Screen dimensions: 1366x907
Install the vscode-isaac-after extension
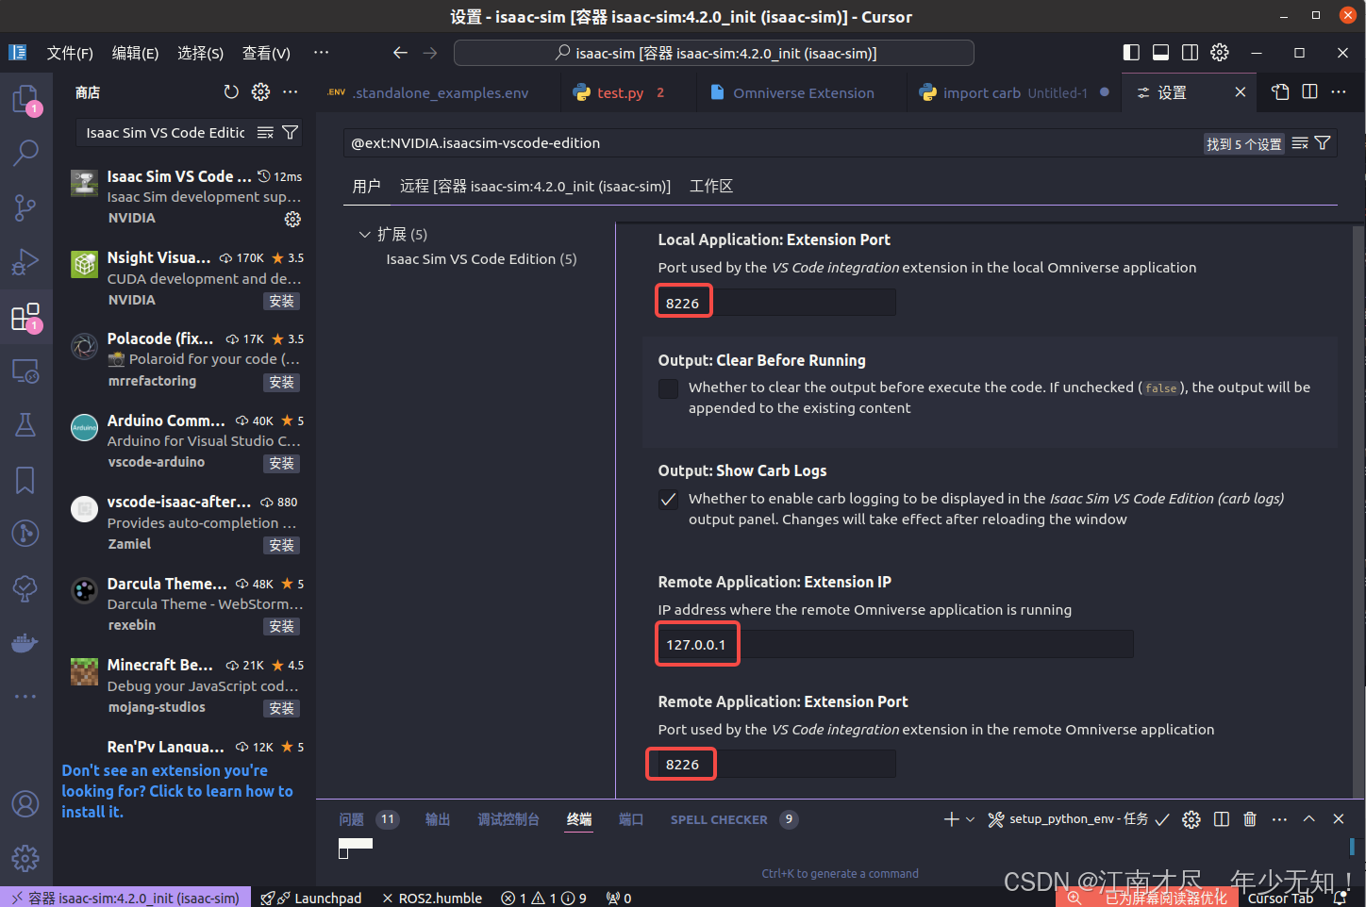pos(281,545)
